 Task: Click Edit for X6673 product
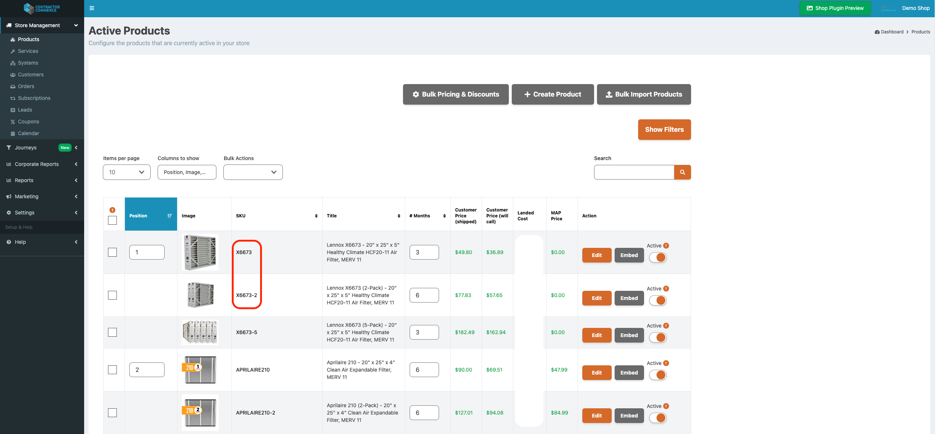[597, 255]
